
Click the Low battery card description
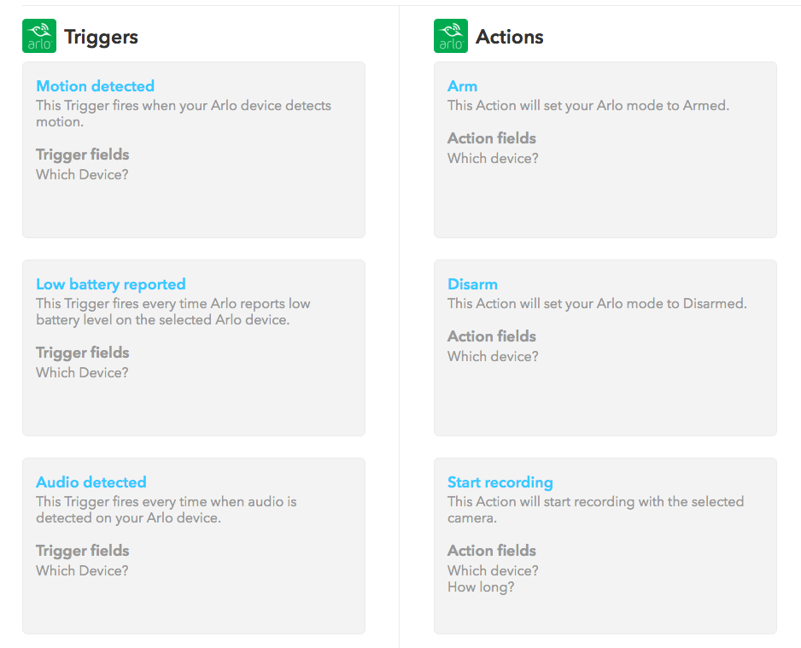(x=173, y=312)
